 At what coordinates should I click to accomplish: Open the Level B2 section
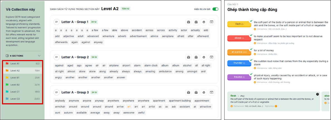click(x=23, y=85)
